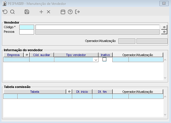Click the Tipo vendedor column header
Viewport: 171px width, 123px height.
click(x=76, y=55)
